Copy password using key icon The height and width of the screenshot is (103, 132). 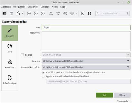pos(58,14)
